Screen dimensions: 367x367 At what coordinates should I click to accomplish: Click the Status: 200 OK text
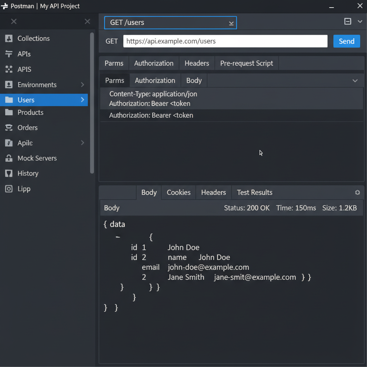click(x=247, y=208)
